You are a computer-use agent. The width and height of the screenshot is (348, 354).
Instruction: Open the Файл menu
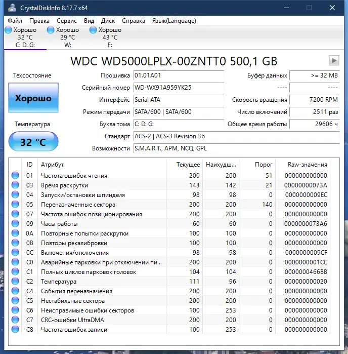tap(15, 21)
